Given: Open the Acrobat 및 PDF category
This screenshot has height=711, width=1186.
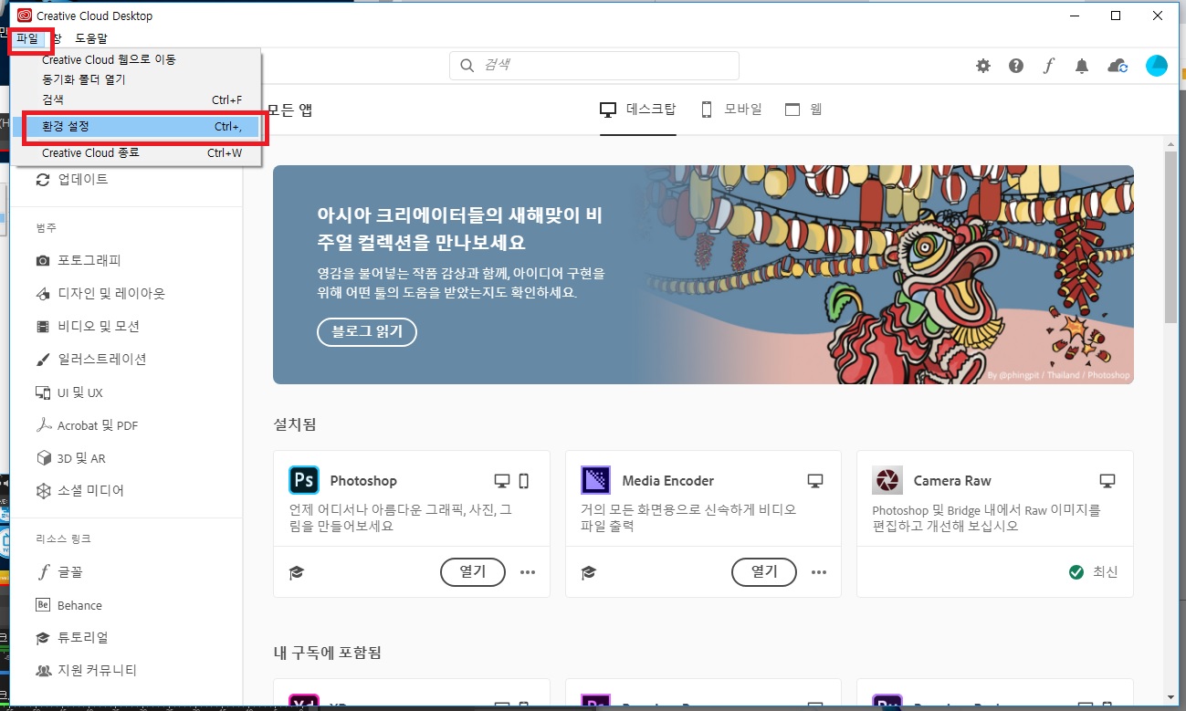Looking at the screenshot, I should 86,425.
